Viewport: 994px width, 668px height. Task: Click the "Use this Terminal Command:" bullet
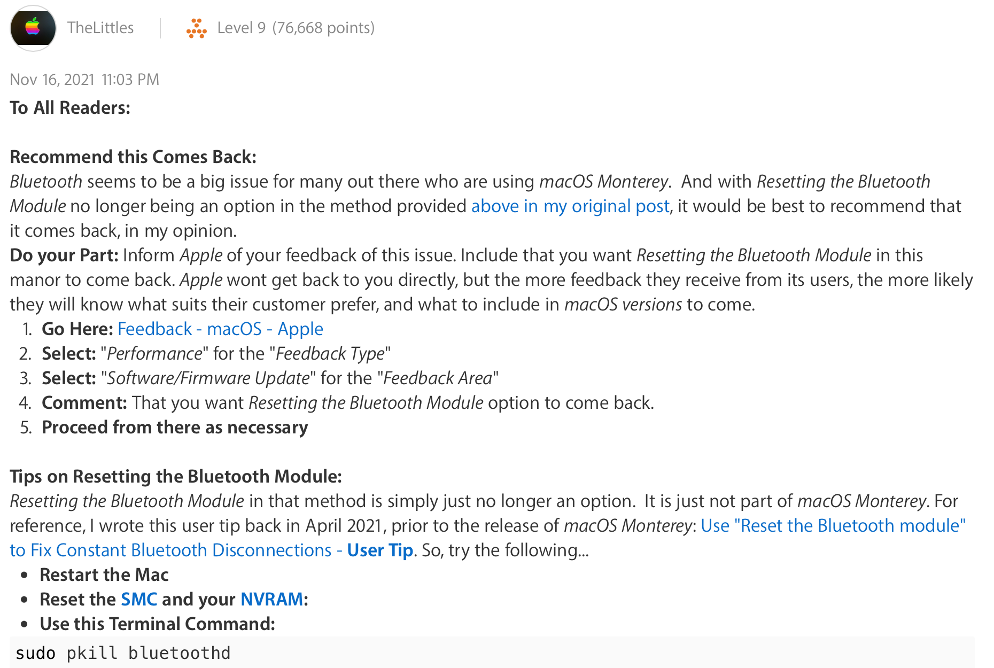point(158,624)
